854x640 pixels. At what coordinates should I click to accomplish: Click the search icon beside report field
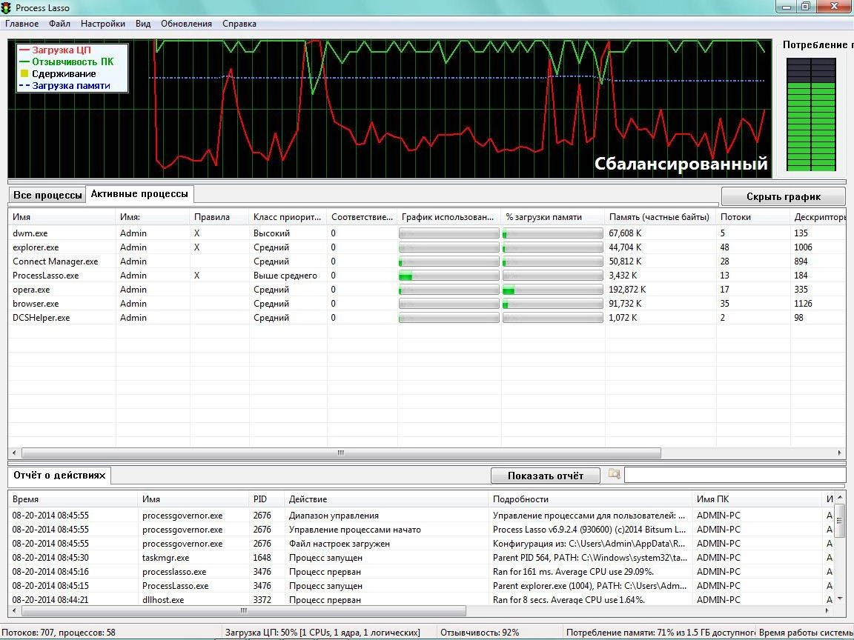click(x=614, y=474)
